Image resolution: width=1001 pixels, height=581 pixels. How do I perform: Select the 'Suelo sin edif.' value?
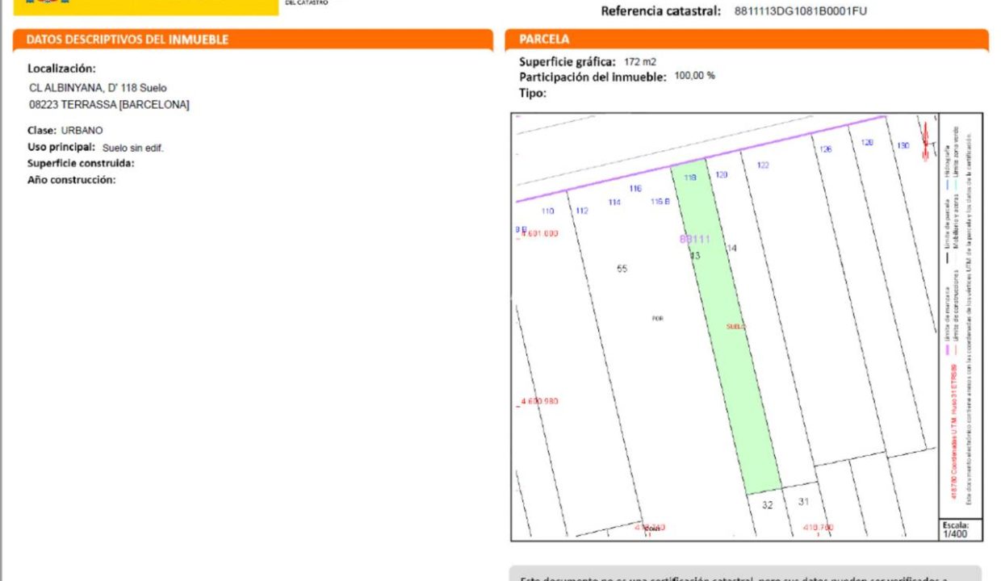133,148
